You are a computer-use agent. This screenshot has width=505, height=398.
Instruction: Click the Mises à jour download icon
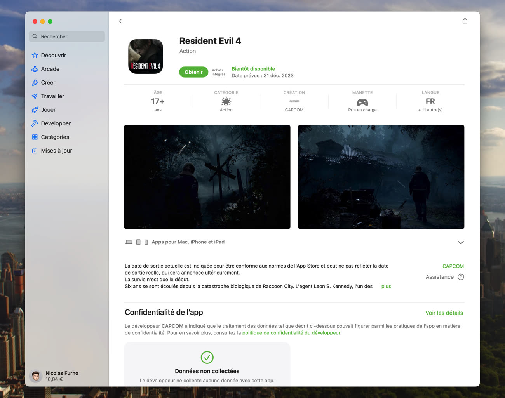[35, 151]
